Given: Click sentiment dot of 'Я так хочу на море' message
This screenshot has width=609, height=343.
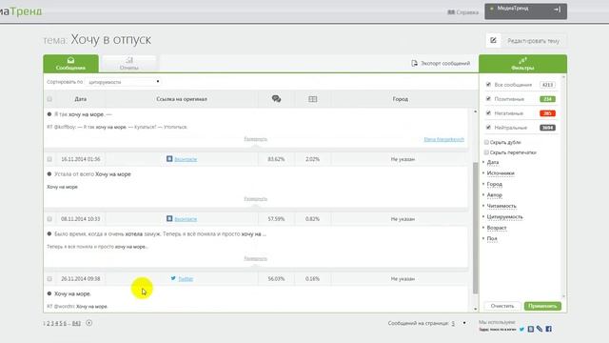Looking at the screenshot, I should (x=49, y=114).
